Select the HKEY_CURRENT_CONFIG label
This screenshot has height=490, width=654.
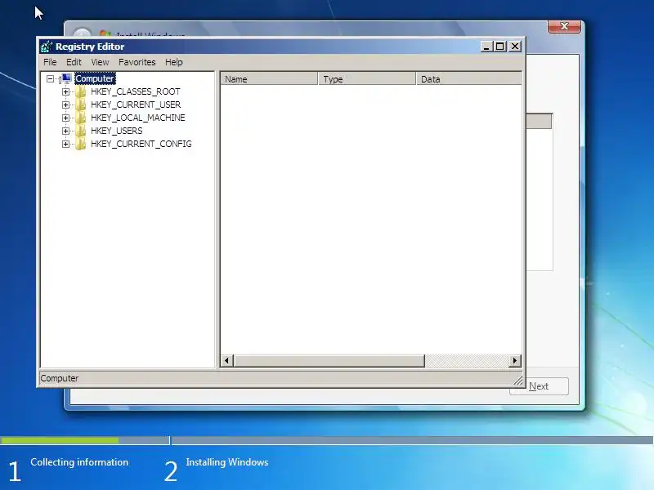[x=141, y=144]
